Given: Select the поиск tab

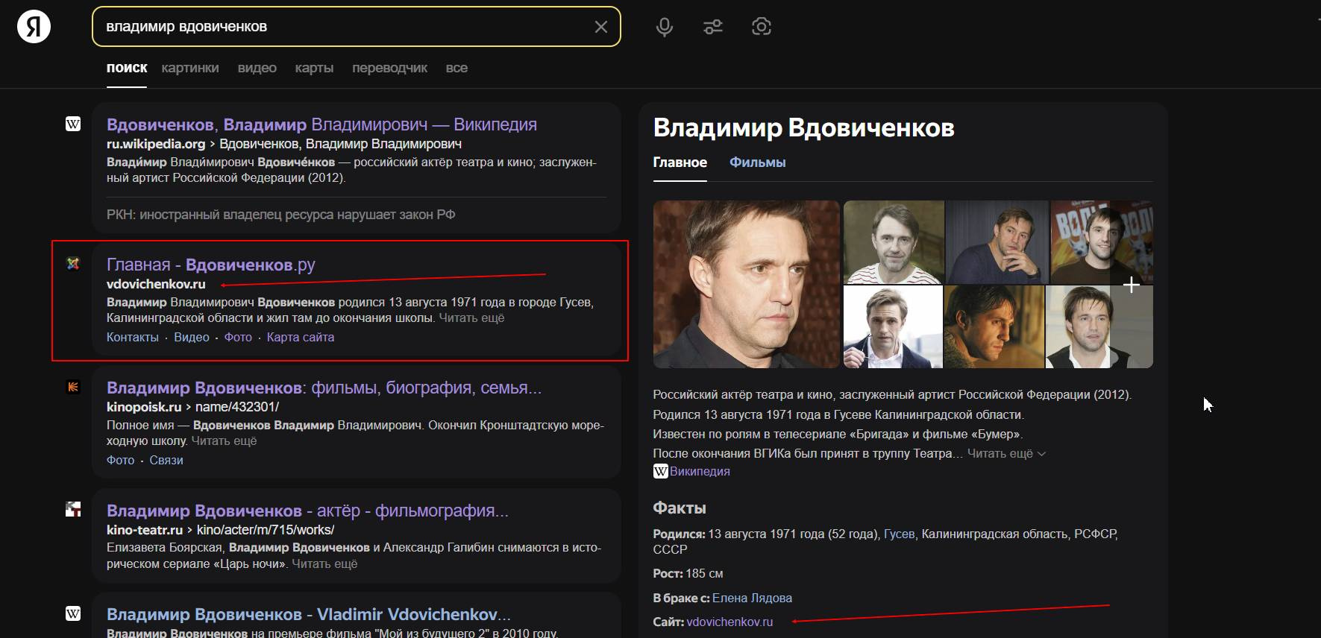Looking at the screenshot, I should point(127,68).
